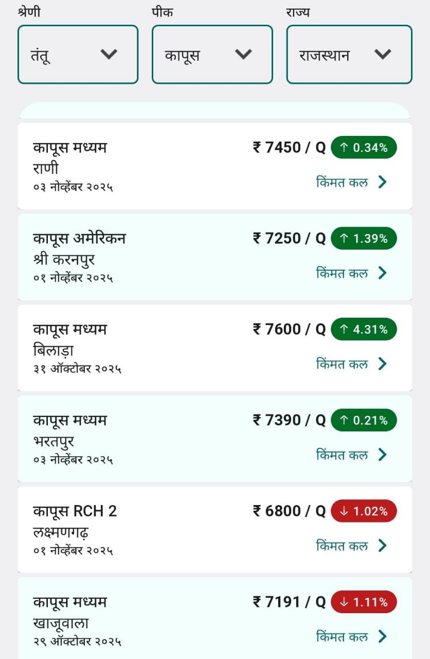Tap the red 1.02% price drop badge

(364, 511)
